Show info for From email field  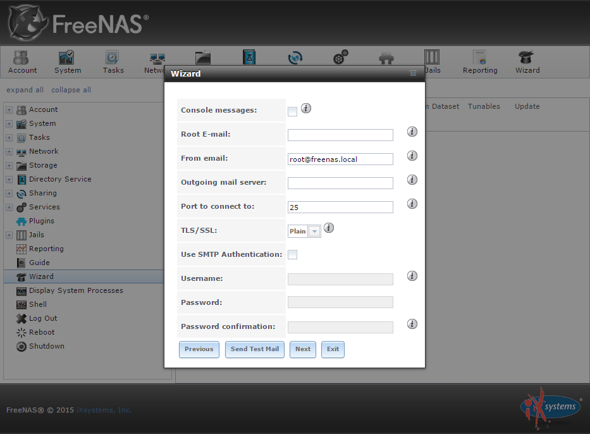[412, 156]
